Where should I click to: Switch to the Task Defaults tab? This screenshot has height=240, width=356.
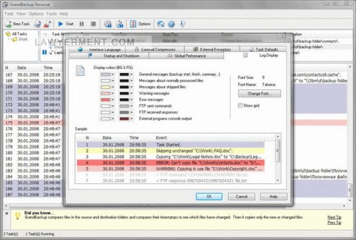tap(263, 49)
